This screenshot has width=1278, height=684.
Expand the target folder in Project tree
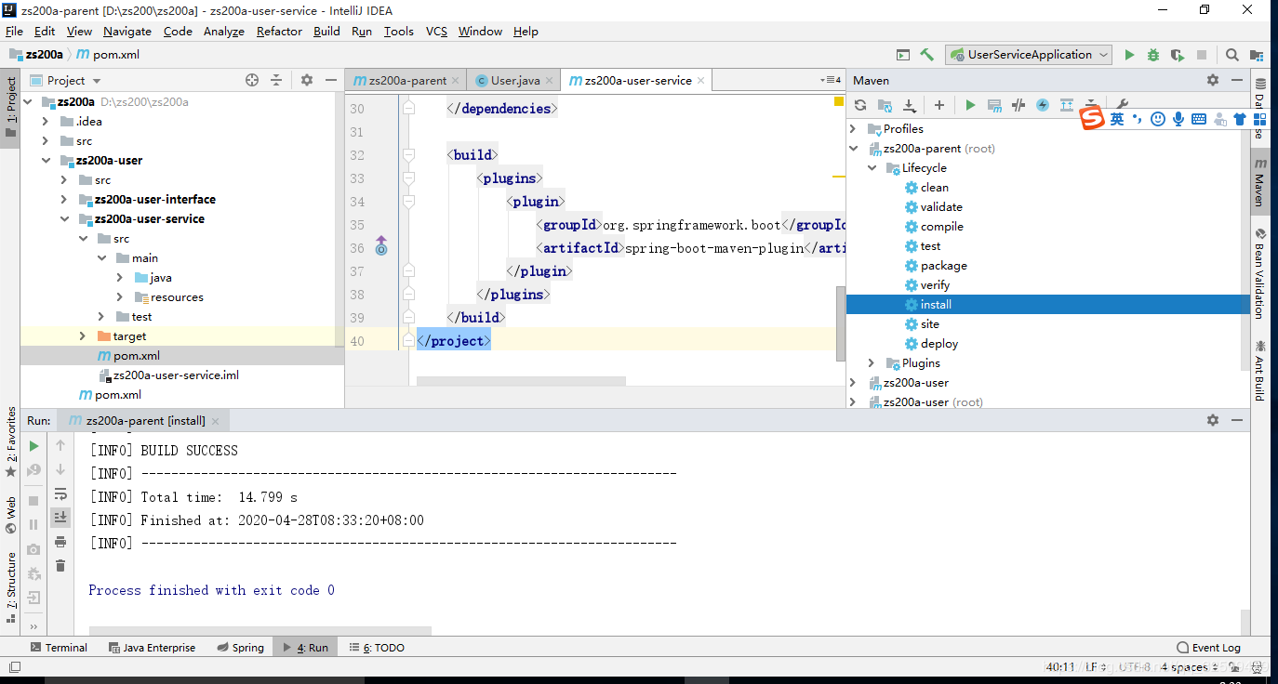coord(82,336)
